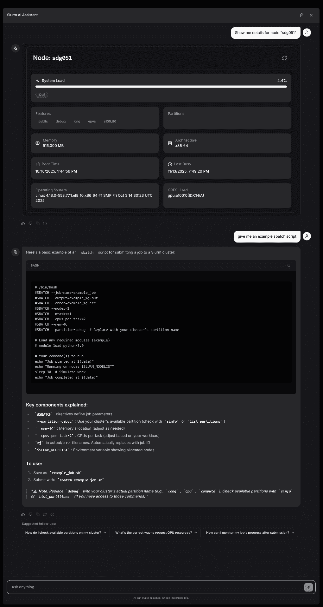Viewport: 323px width, 607px height.
Task: Ask the correct way to request GPU resources
Action: [156, 532]
